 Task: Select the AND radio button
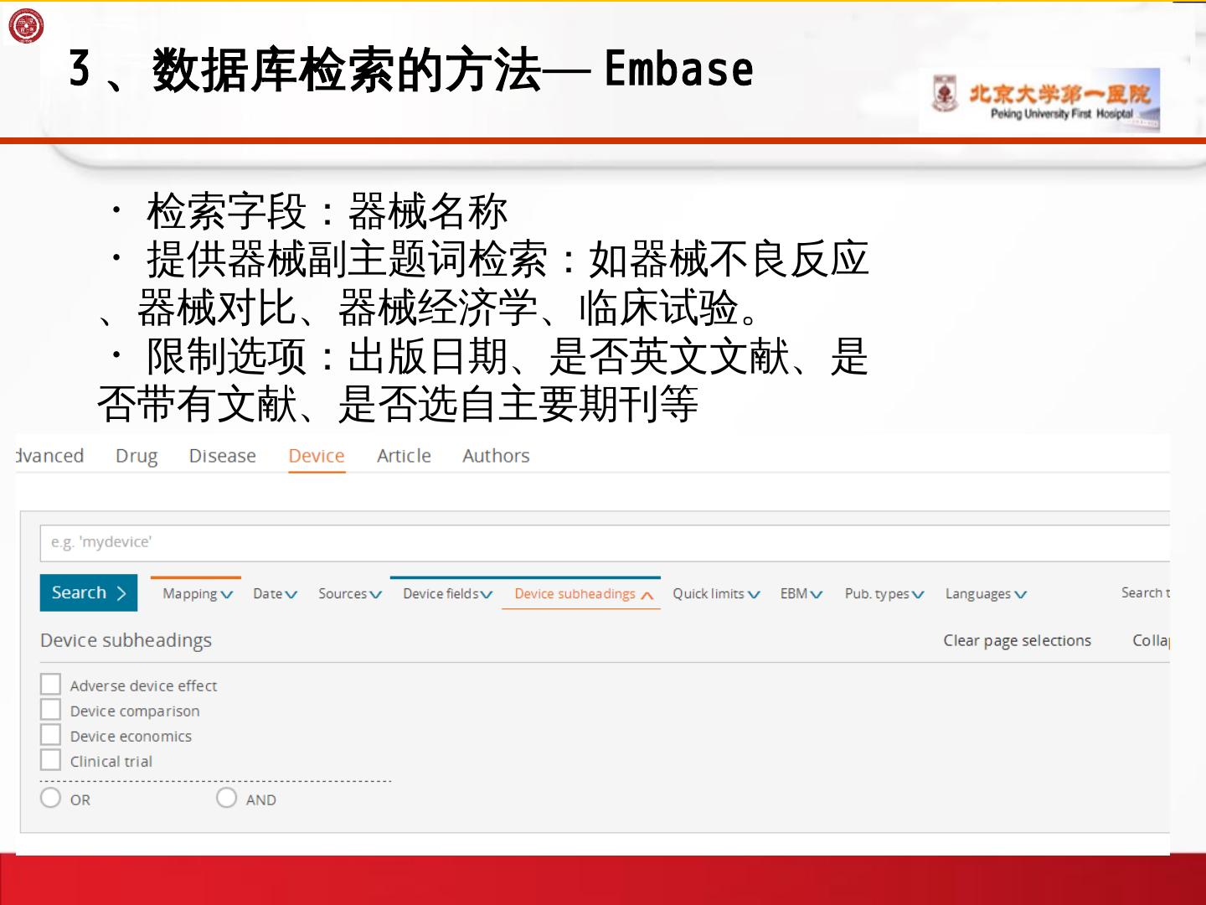227,798
